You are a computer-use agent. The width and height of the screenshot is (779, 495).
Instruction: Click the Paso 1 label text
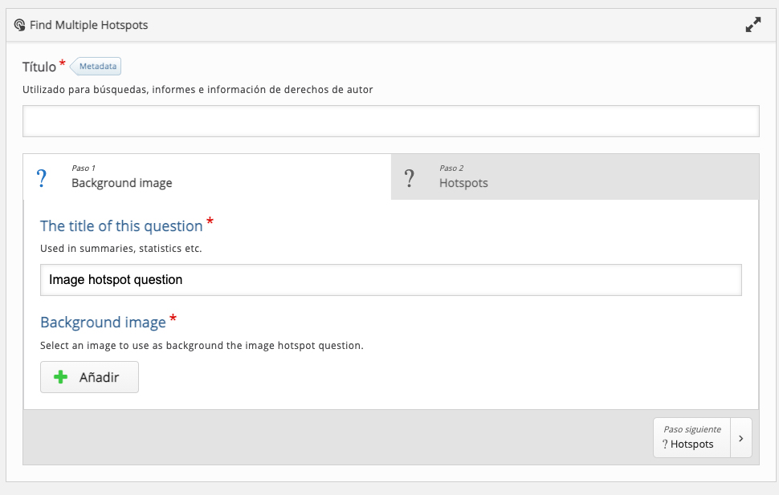[84, 168]
